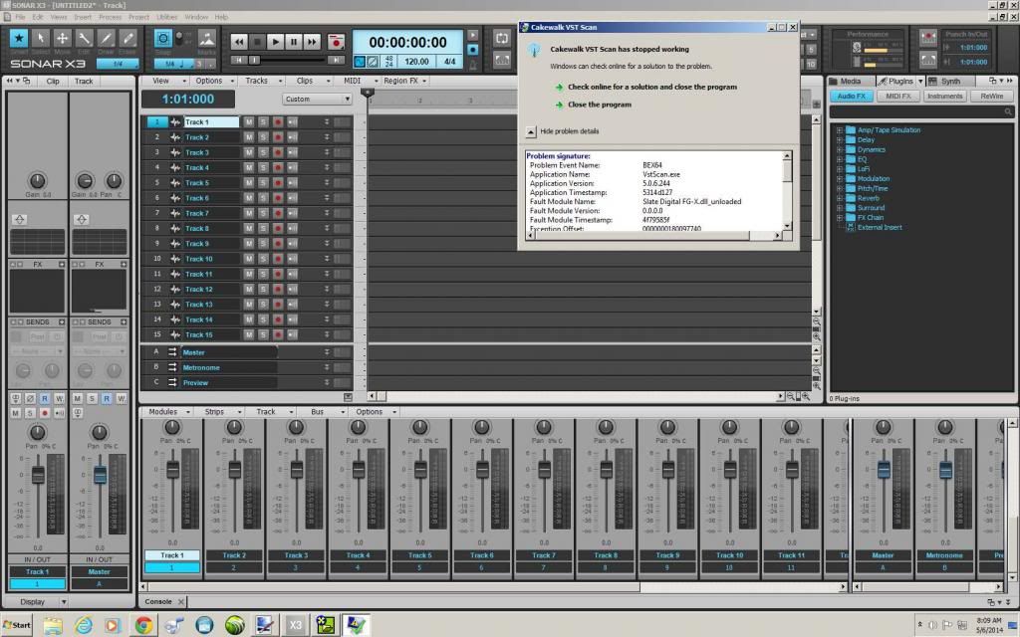Viewport: 1020px width, 637px height.
Task: Select the Smart tool star icon
Action: 19,39
